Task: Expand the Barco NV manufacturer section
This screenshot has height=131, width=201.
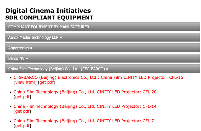Action: point(102,58)
